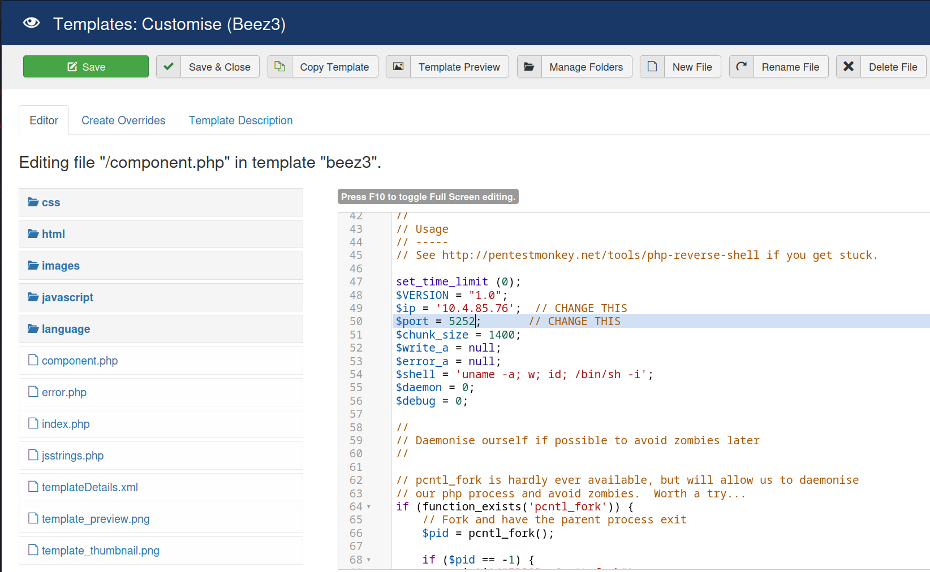This screenshot has height=572, width=930.
Task: Expand the javascript folder
Action: coord(161,297)
